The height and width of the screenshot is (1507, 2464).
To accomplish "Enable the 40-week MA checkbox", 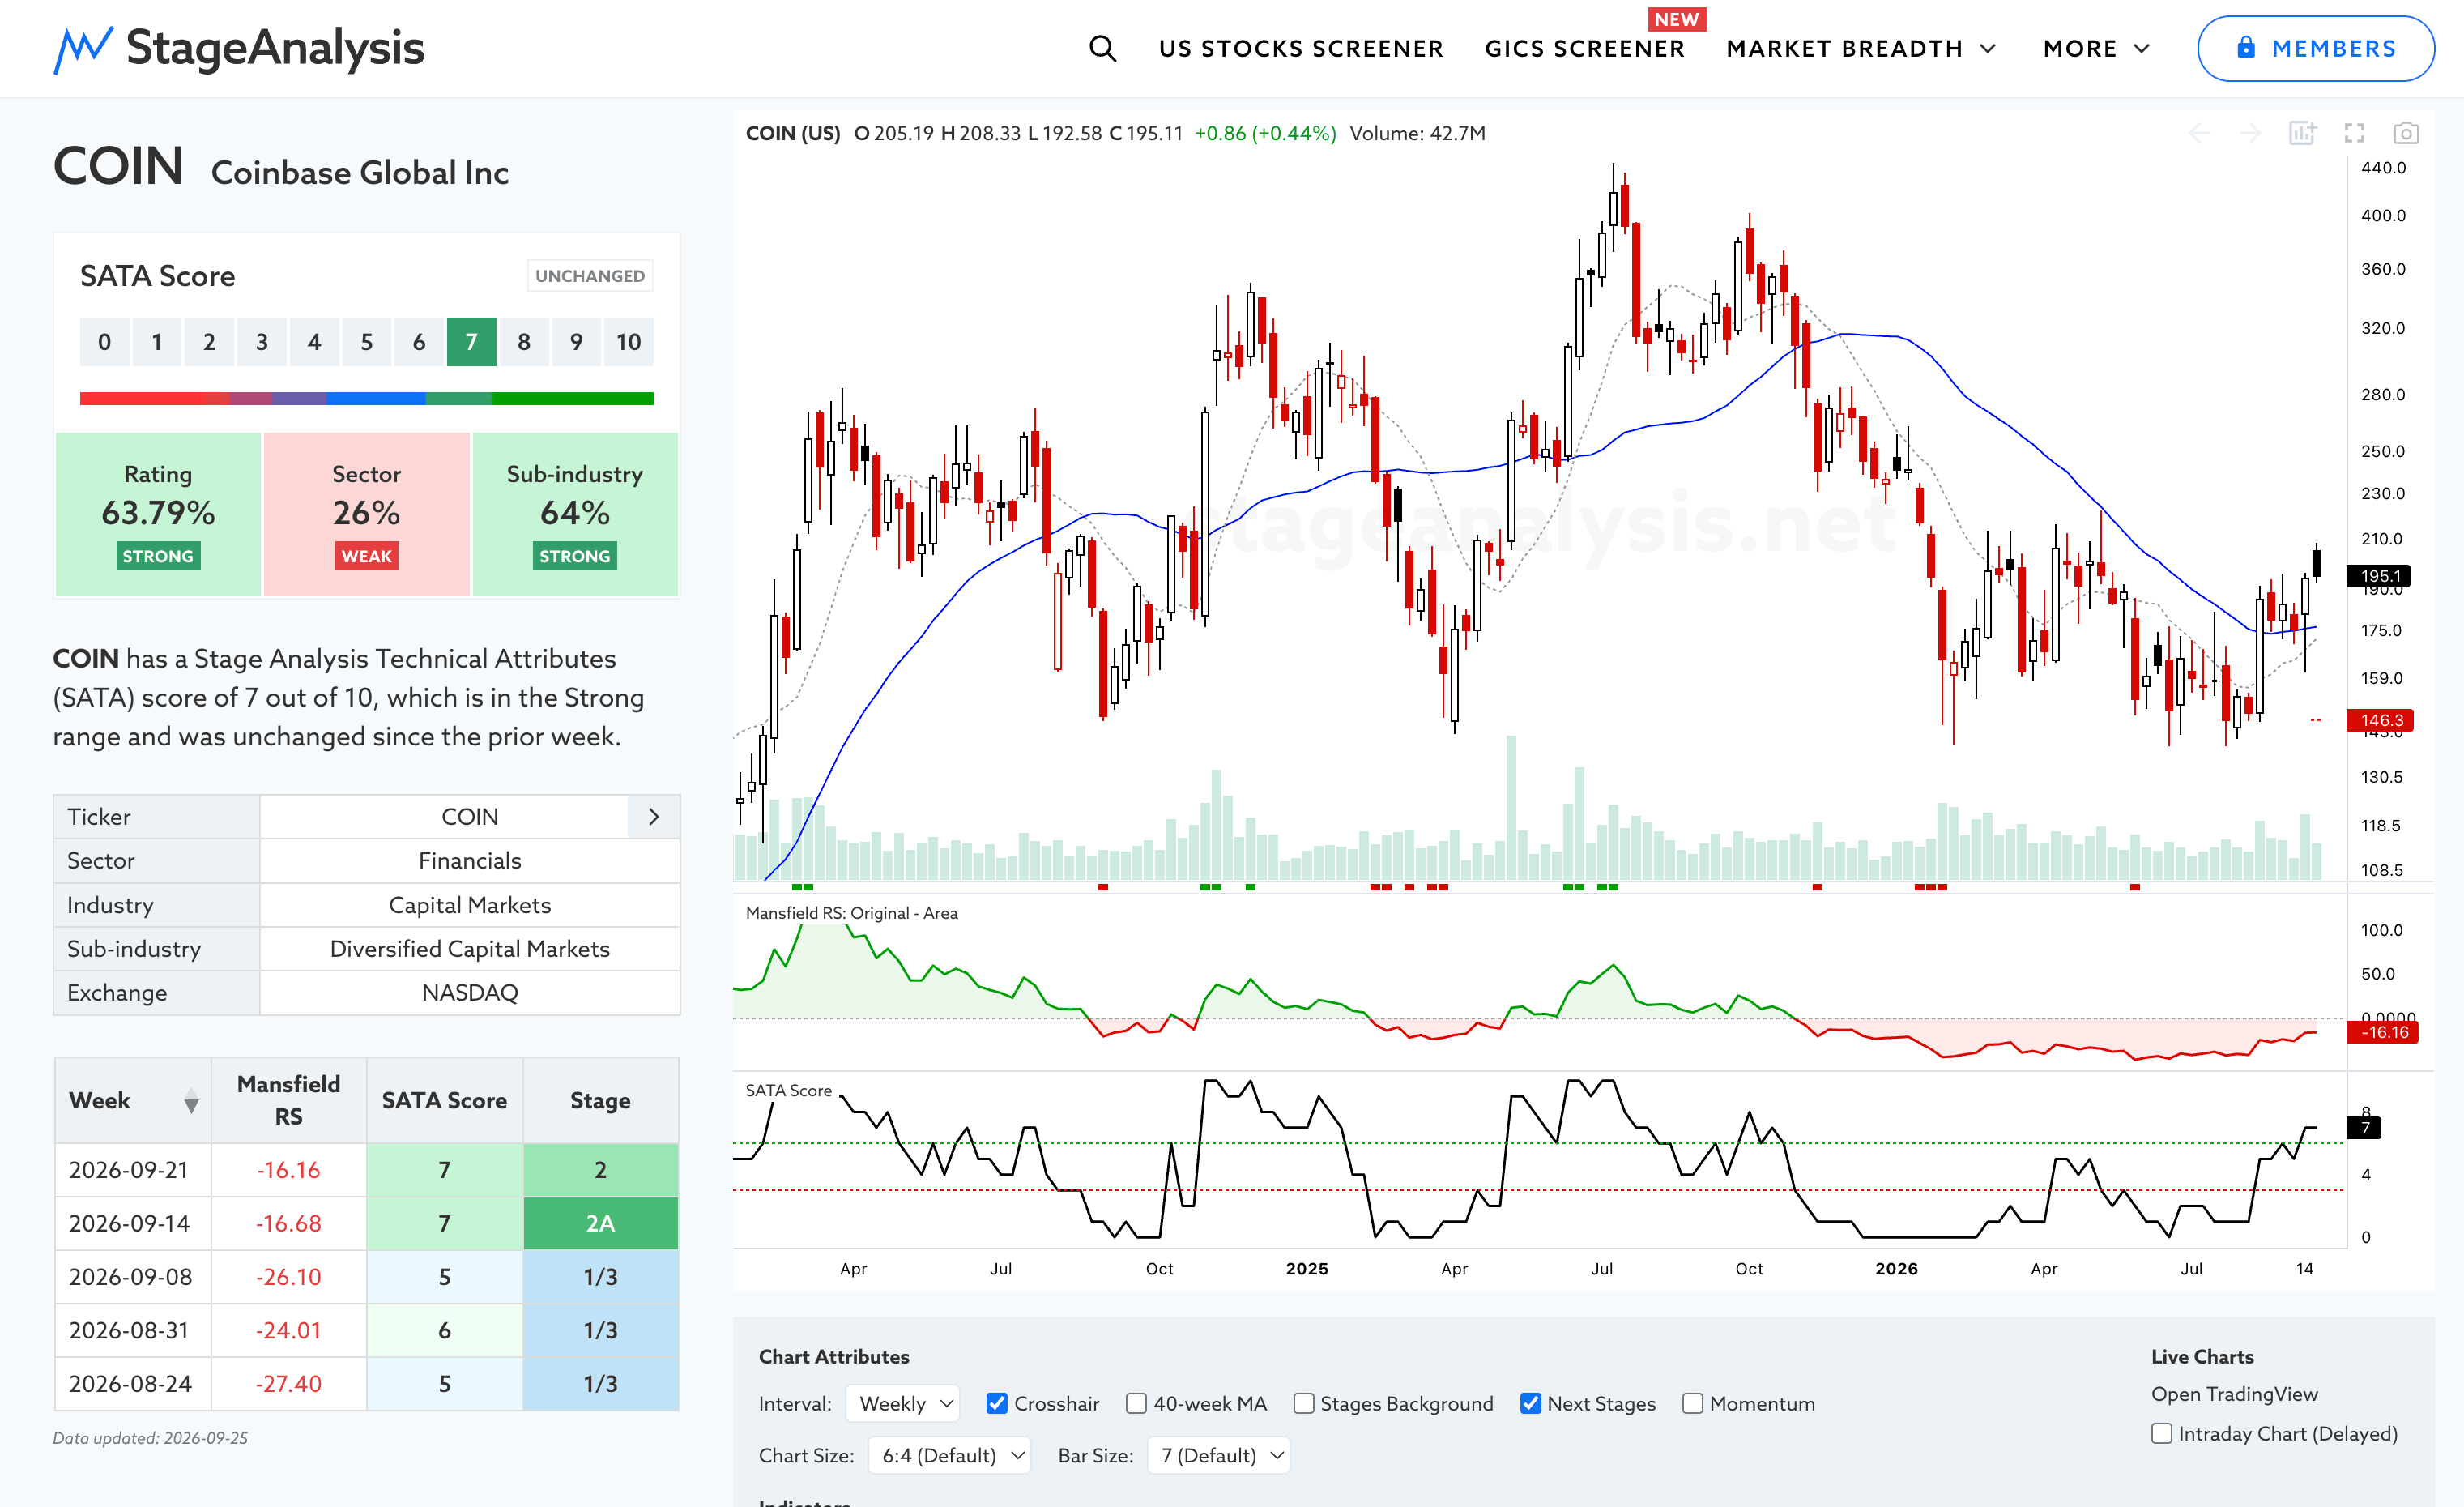I will (x=1136, y=1403).
